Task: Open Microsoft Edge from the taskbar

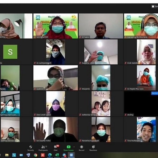Action: click(50, 155)
